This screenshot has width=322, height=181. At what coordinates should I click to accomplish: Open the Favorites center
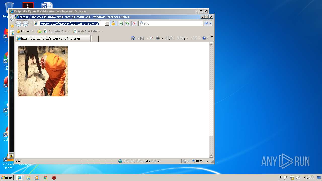tap(24, 31)
